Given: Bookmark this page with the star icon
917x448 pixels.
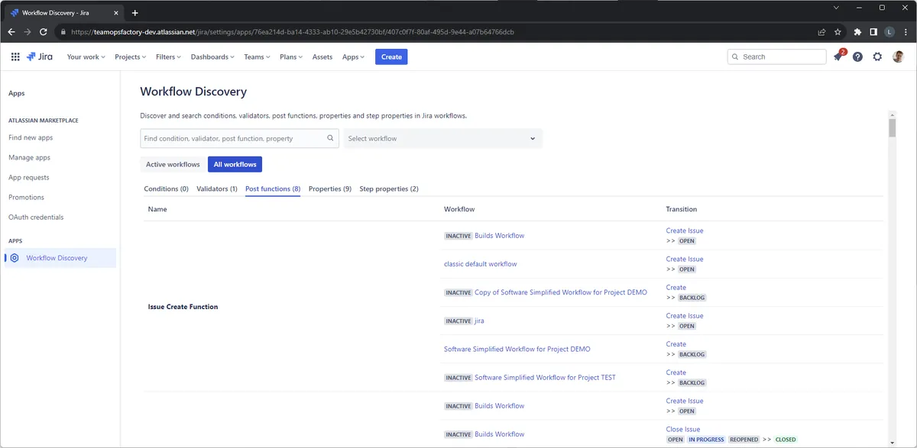Looking at the screenshot, I should 838,32.
